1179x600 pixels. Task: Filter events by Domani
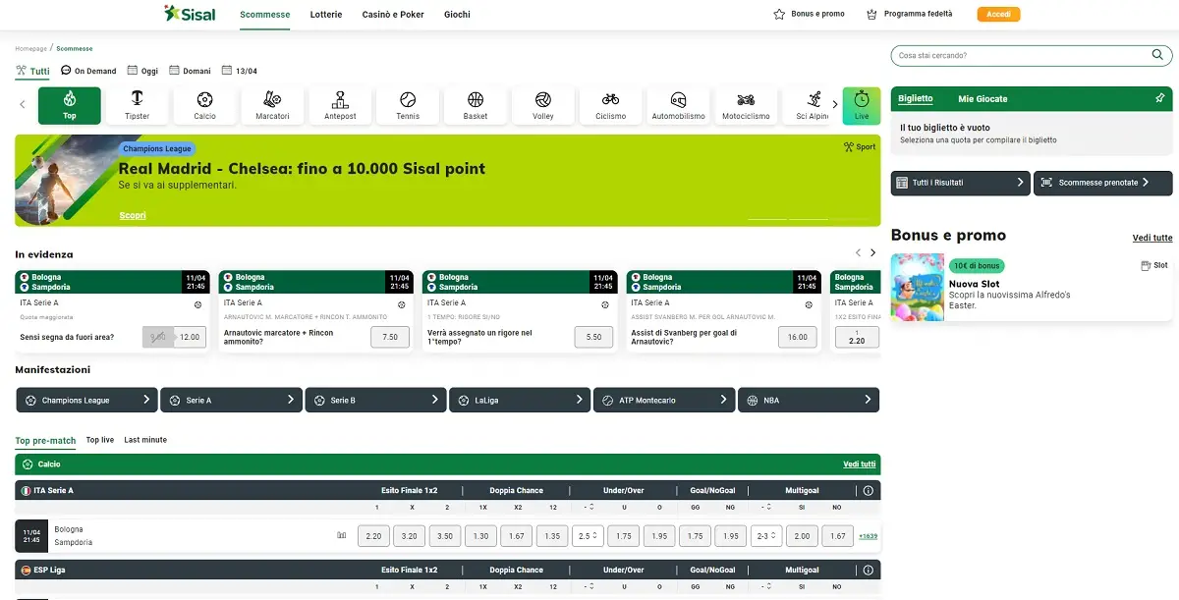click(x=190, y=71)
